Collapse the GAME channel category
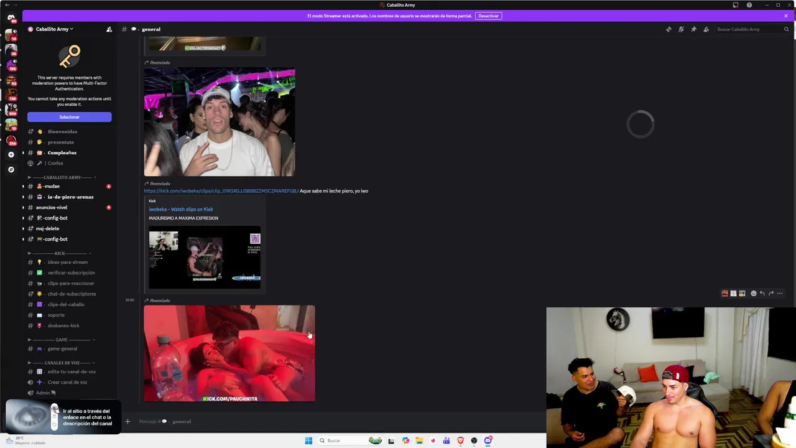 (x=61, y=340)
